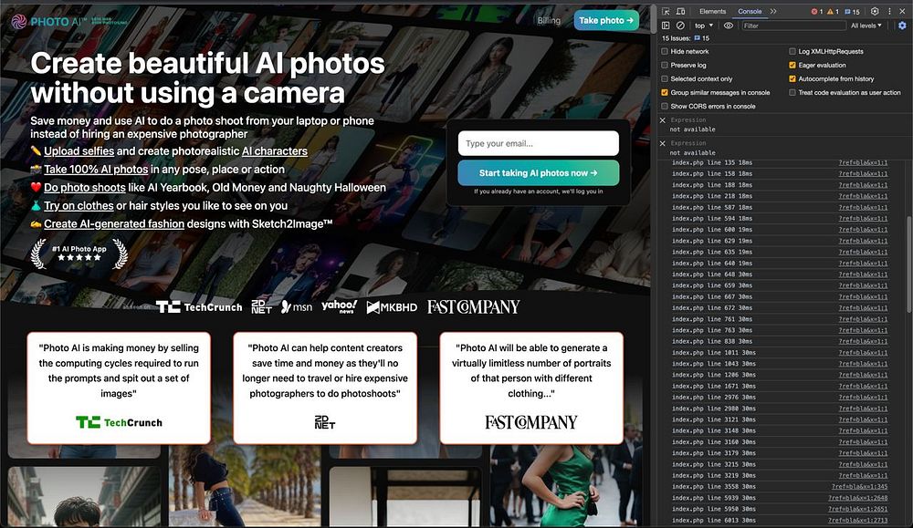913x528 pixels.
Task: Enable Preserve log checkbox
Action: (x=665, y=65)
